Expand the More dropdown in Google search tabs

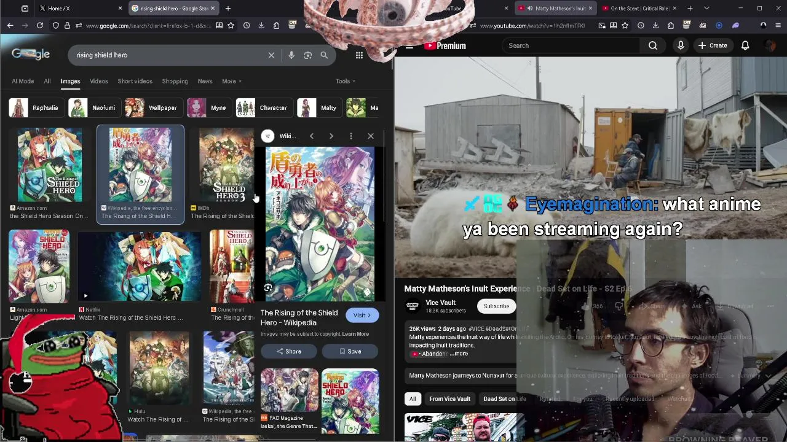(x=232, y=81)
